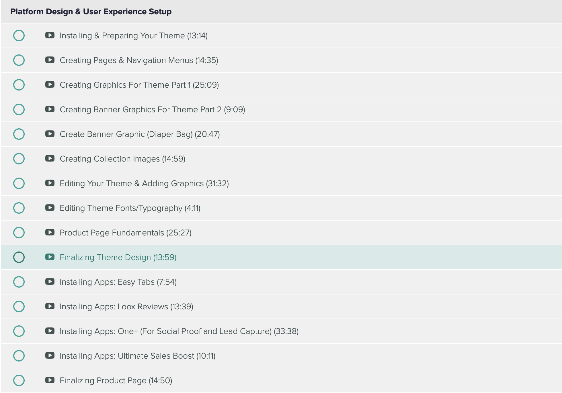This screenshot has width=562, height=393.
Task: Click video icon beside Installing Apps: Loox Reviews
Action: 50,306
